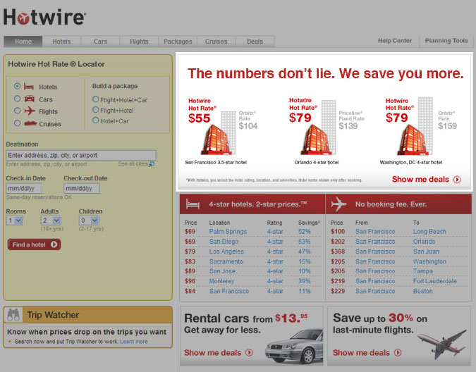The width and height of the screenshot is (476, 372).
Task: Open the San Jose hotel deal
Action: (x=222, y=271)
